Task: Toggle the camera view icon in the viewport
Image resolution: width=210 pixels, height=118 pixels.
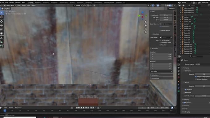Action: pos(145,29)
